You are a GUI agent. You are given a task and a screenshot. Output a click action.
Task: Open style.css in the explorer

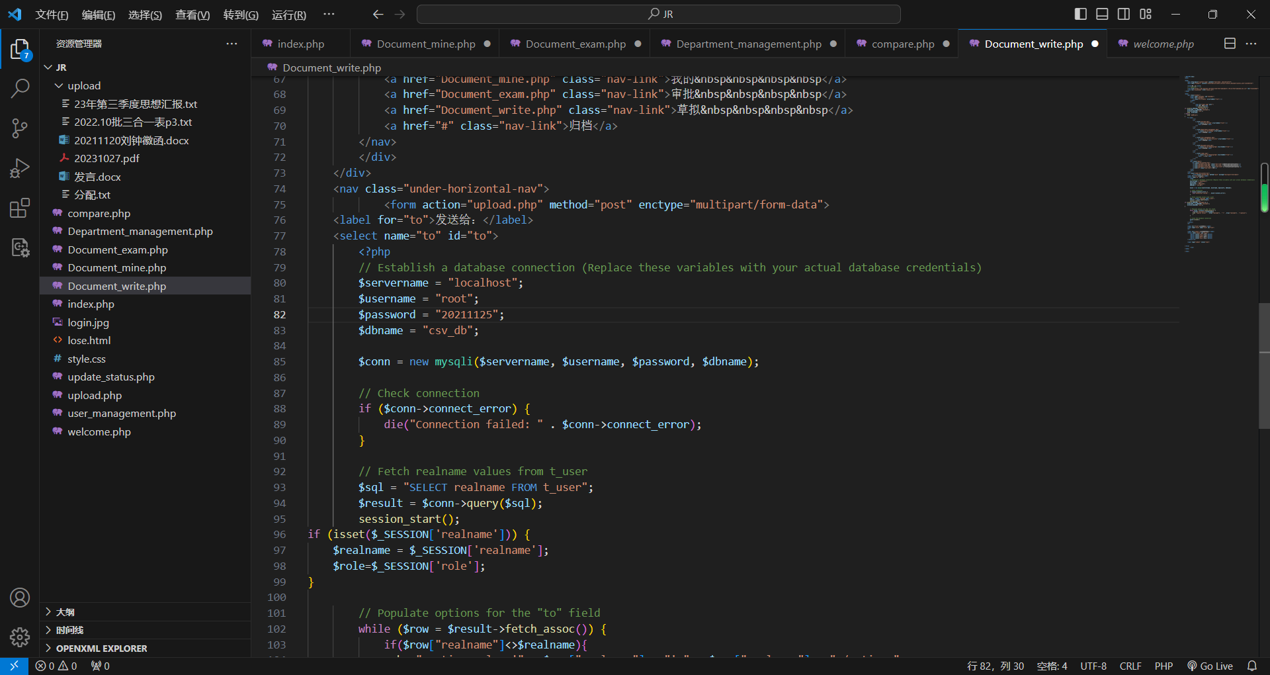tap(87, 359)
